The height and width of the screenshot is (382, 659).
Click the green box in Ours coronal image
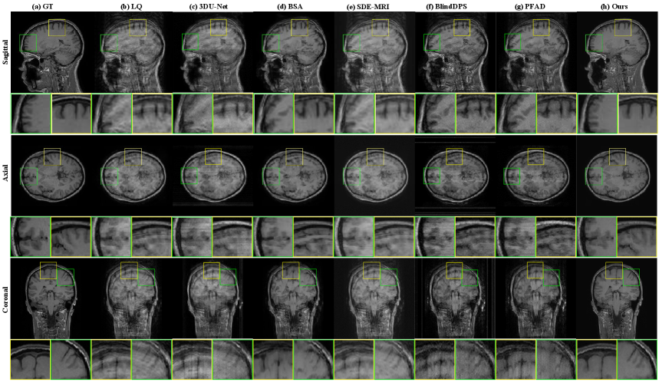[x=631, y=277]
